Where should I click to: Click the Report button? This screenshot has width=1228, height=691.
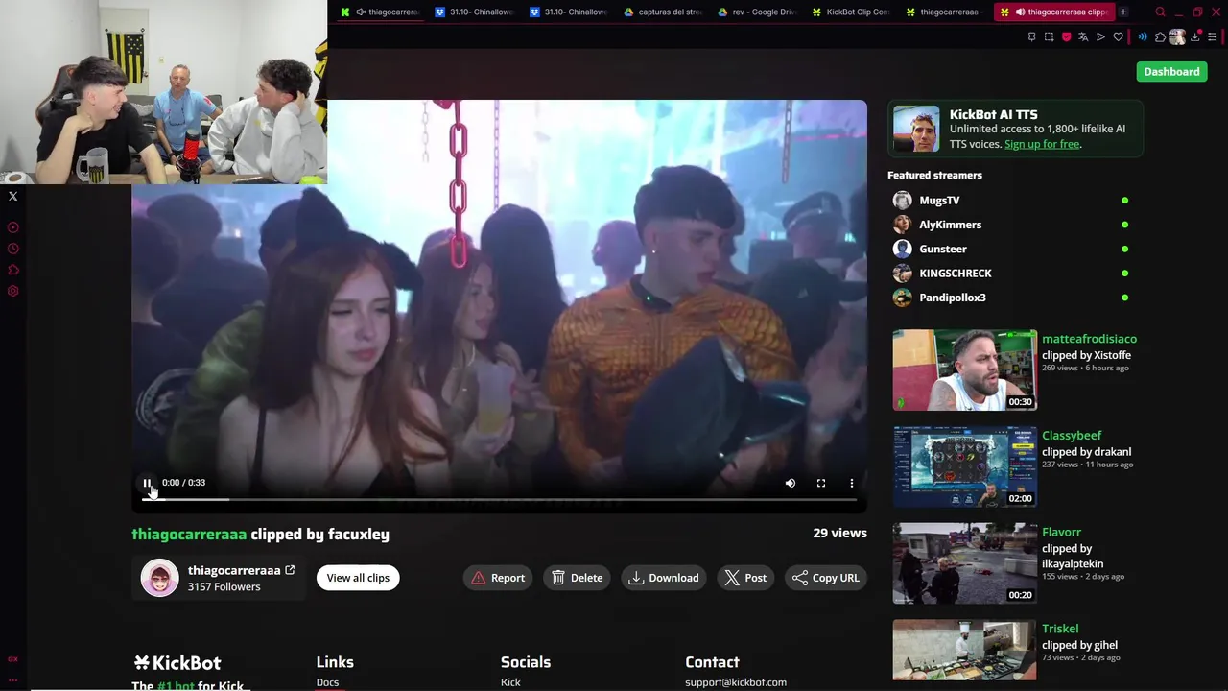pos(498,578)
